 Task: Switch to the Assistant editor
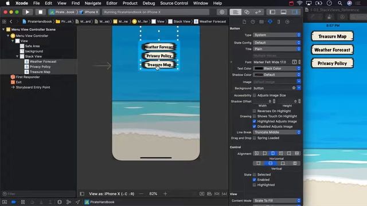[247, 12]
